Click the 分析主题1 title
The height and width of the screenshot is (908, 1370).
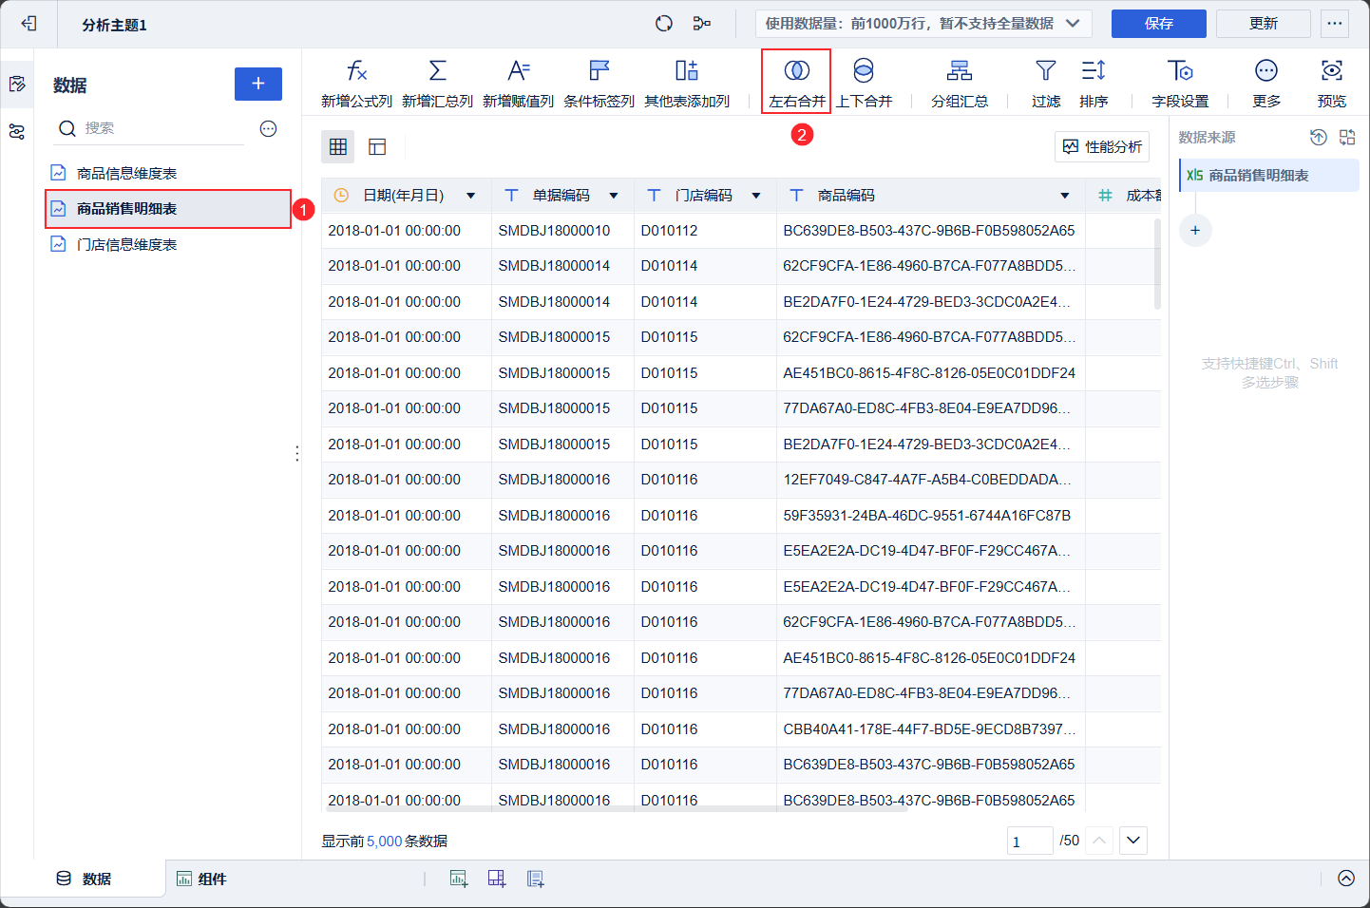[114, 25]
